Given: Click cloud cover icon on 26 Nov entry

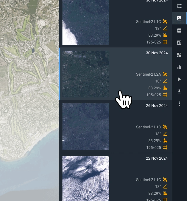Looking at the screenshot, I should tap(165, 141).
